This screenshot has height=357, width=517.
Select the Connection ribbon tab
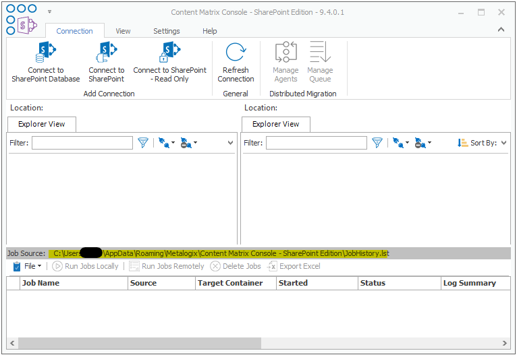pos(74,31)
